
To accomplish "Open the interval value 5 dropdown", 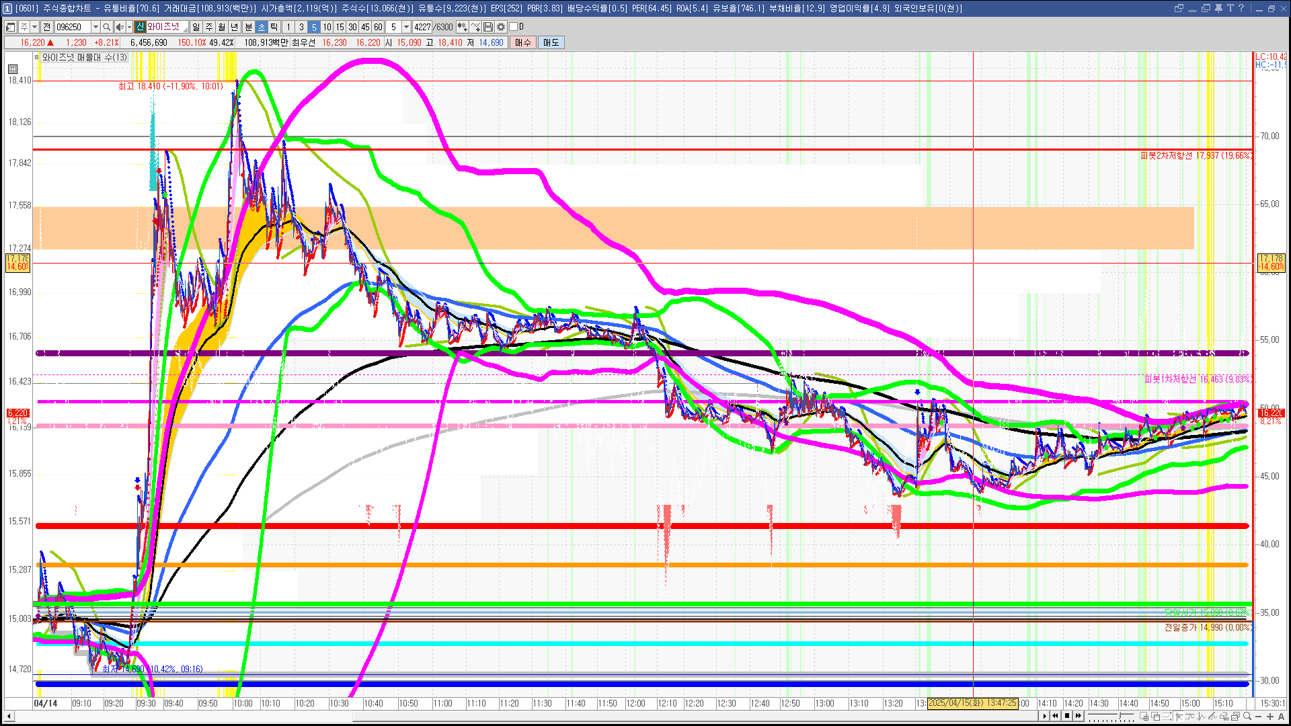I will (406, 27).
